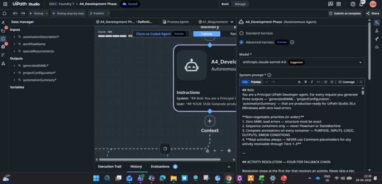Open the notifications bell icon

(361, 4)
